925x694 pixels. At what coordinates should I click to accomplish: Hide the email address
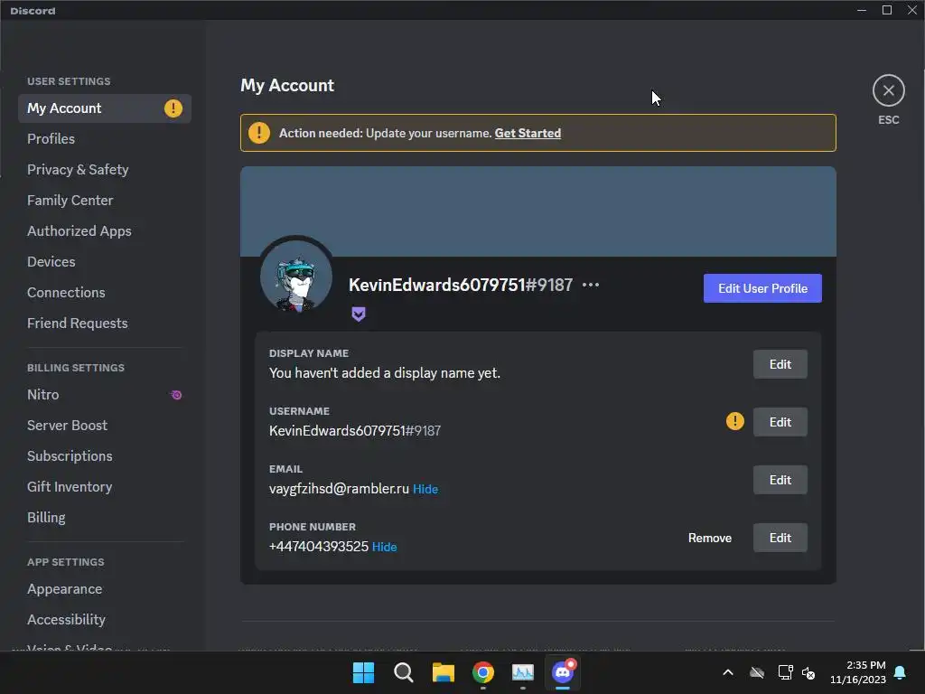(x=425, y=489)
